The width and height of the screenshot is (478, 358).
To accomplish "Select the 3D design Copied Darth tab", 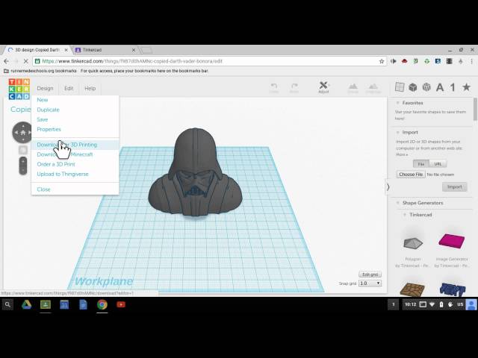I will point(37,50).
